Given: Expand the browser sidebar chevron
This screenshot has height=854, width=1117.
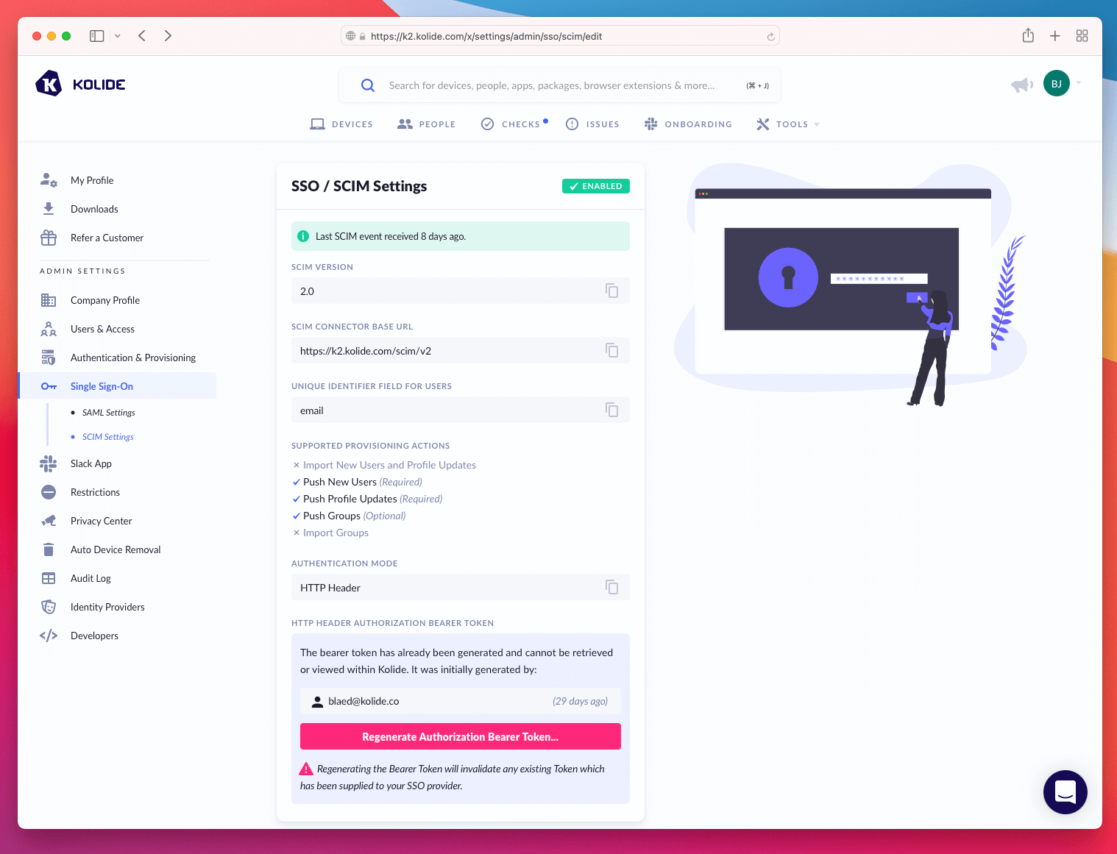Looking at the screenshot, I should pos(116,35).
